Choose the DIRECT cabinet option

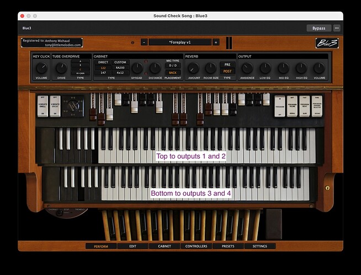[x=103, y=62]
